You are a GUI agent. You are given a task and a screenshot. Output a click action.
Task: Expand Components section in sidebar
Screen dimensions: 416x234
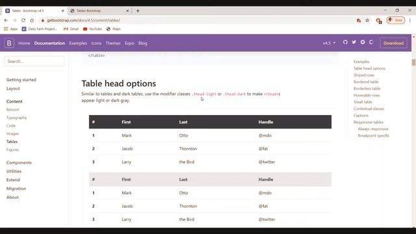19,162
